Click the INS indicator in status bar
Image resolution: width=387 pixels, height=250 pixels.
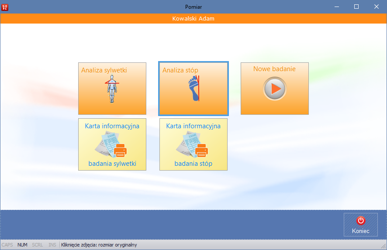coord(52,245)
